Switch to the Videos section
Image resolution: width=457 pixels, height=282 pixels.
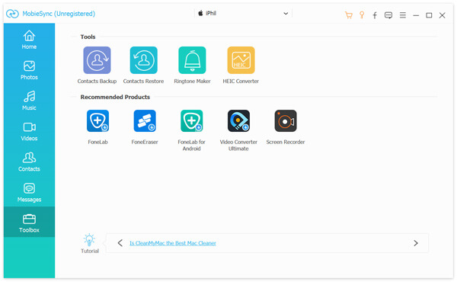pyautogui.click(x=29, y=132)
